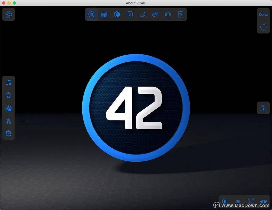Click the circular arrows reset icon
The width and height of the screenshot is (272, 210).
(x=263, y=27)
